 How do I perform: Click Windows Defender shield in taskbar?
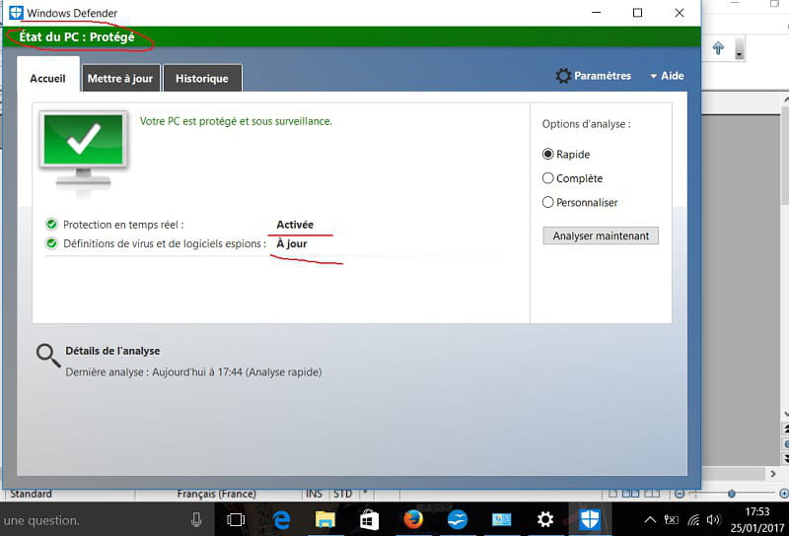589,519
